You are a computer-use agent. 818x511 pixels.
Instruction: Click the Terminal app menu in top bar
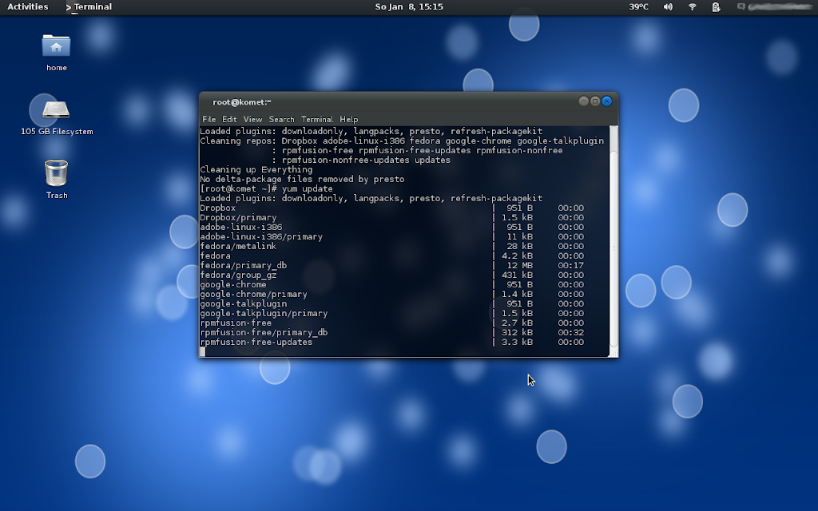89,7
